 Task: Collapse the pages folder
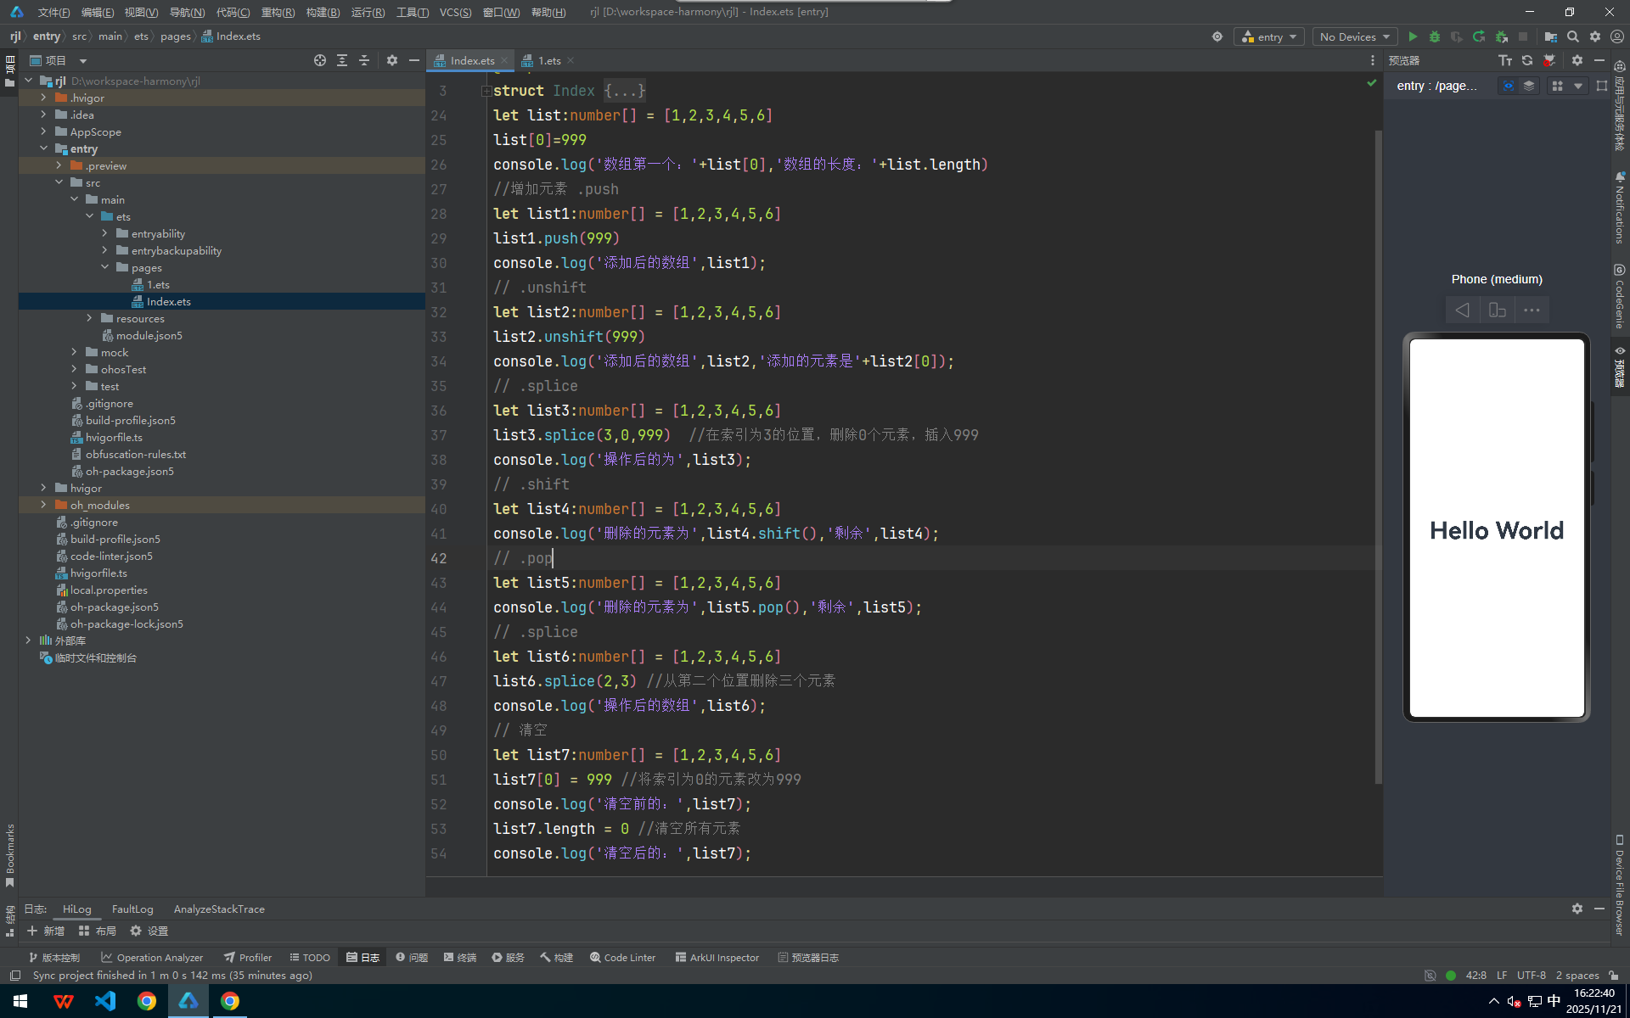click(105, 267)
